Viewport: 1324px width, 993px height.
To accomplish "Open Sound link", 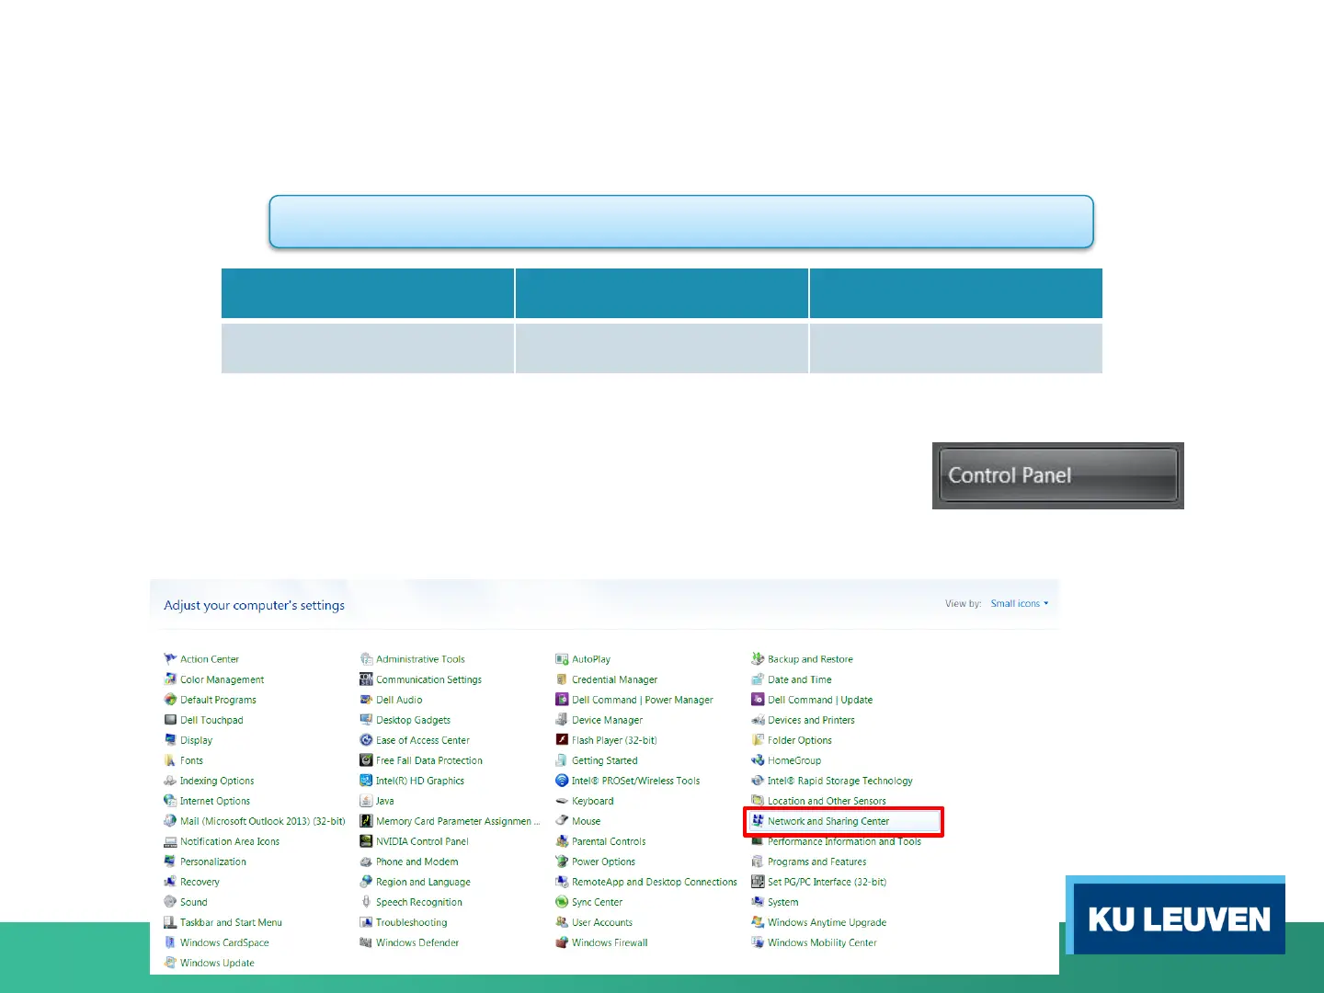I will [x=194, y=902].
